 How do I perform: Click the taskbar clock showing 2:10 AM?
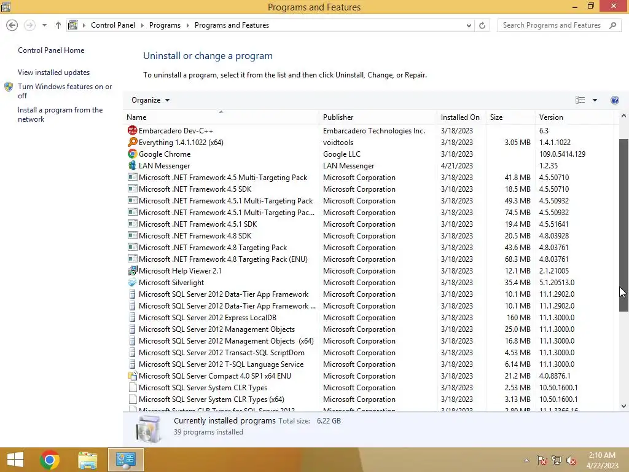point(602,460)
